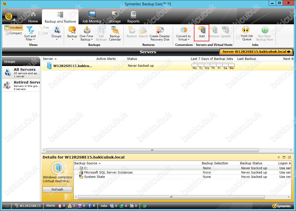The width and height of the screenshot is (296, 211).
Task: Click Never backed up status of System State
Action: pyautogui.click(x=254, y=177)
